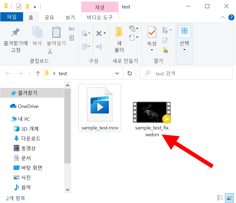Image resolution: width=236 pixels, height=203 pixels.
Task: Open recent locations dropdown arrow
Action: click(30, 73)
